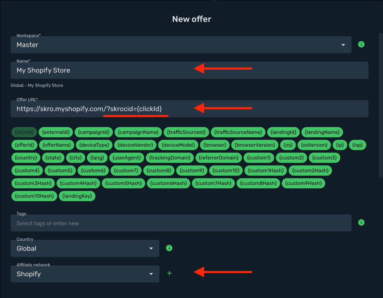Insert the {custom9Hash} token

(304, 183)
